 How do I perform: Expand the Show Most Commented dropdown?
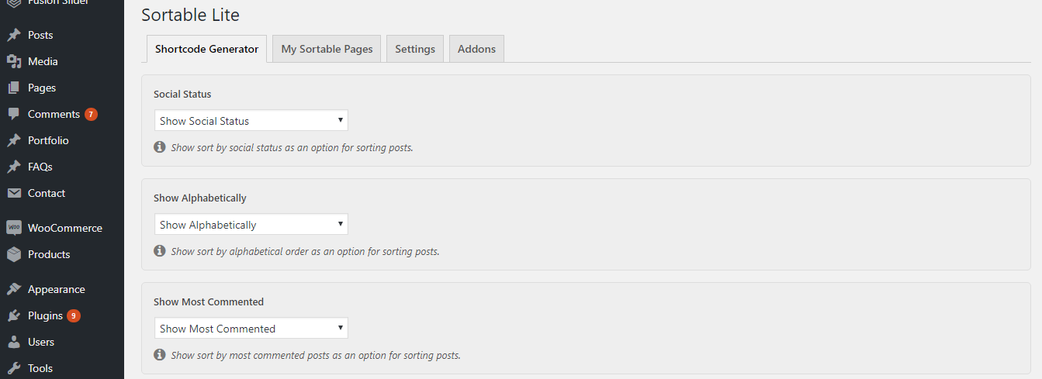click(x=251, y=328)
